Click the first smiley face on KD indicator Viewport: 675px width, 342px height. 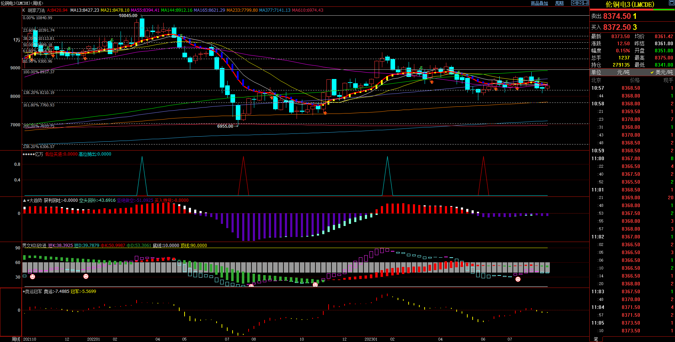32,277
